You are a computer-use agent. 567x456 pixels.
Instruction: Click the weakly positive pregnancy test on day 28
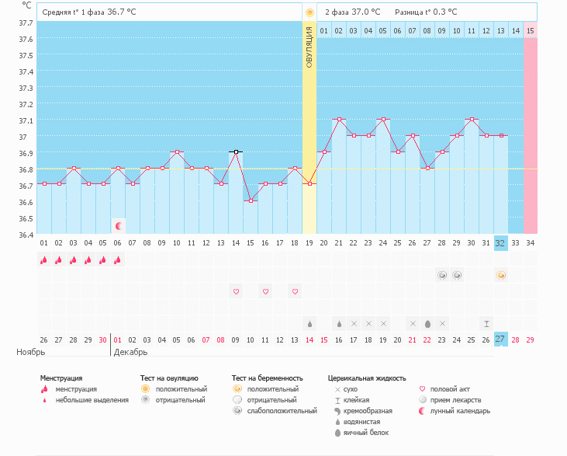click(442, 275)
